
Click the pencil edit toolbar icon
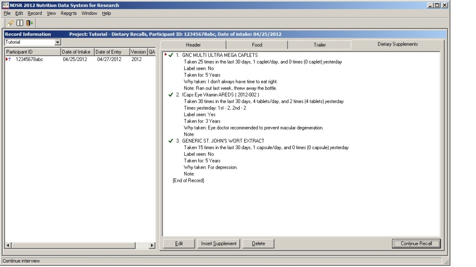coord(10,23)
